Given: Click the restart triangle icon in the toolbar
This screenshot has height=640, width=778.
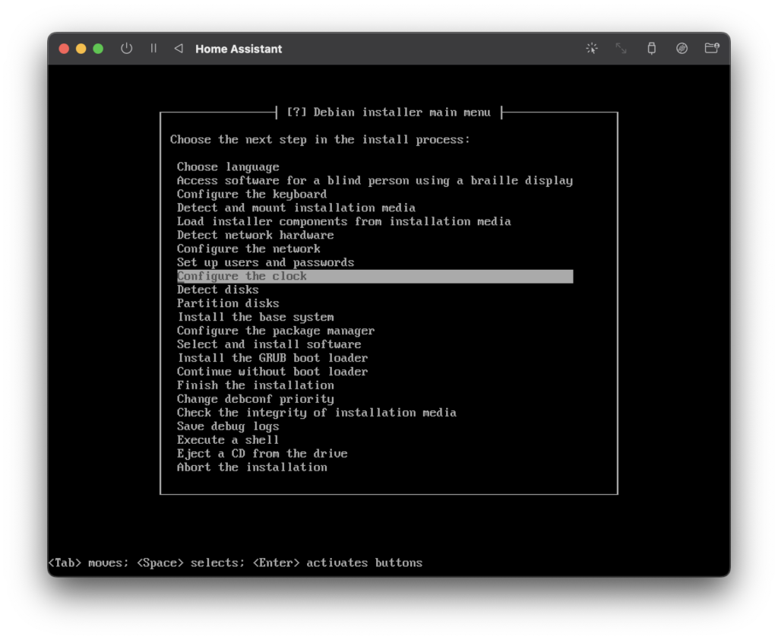Looking at the screenshot, I should [x=179, y=48].
